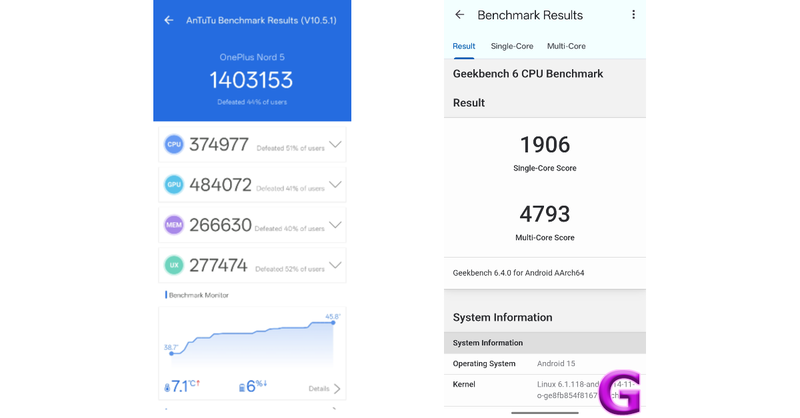Tap the battery drain icon
This screenshot has width=800, height=418.
242,387
